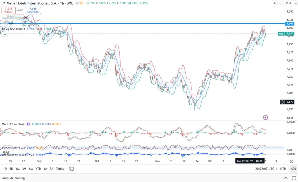
Task: Toggle visibility of the MACD 12 26 indicator
Action: pyautogui.click(x=13, y=124)
